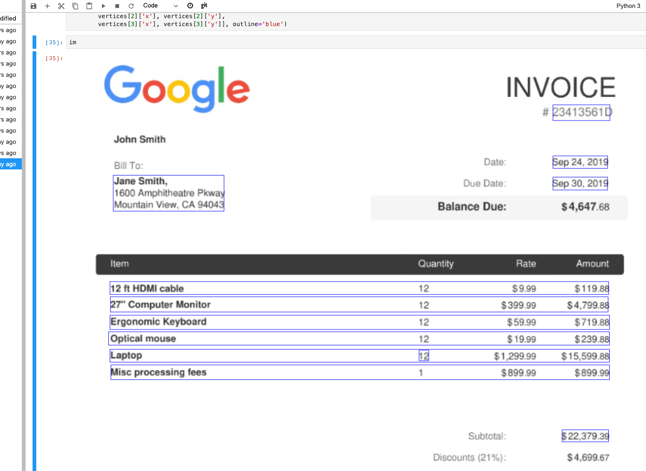Copy the selected cell from the toolbar
The image size is (646, 471).
[x=75, y=6]
